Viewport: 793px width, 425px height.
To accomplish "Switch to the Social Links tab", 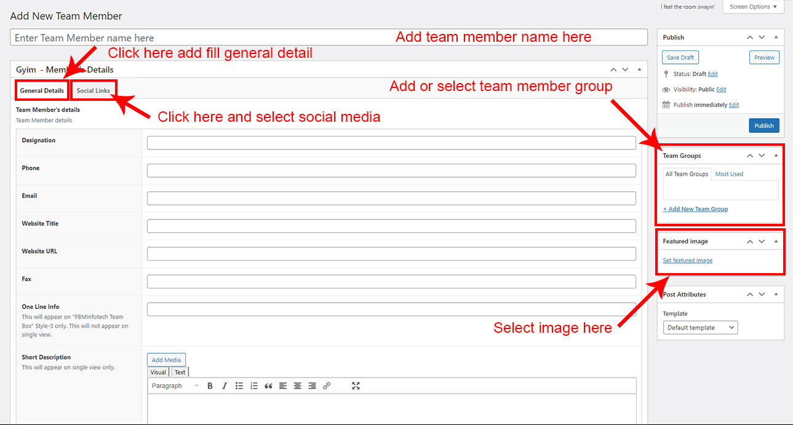I will [x=94, y=90].
